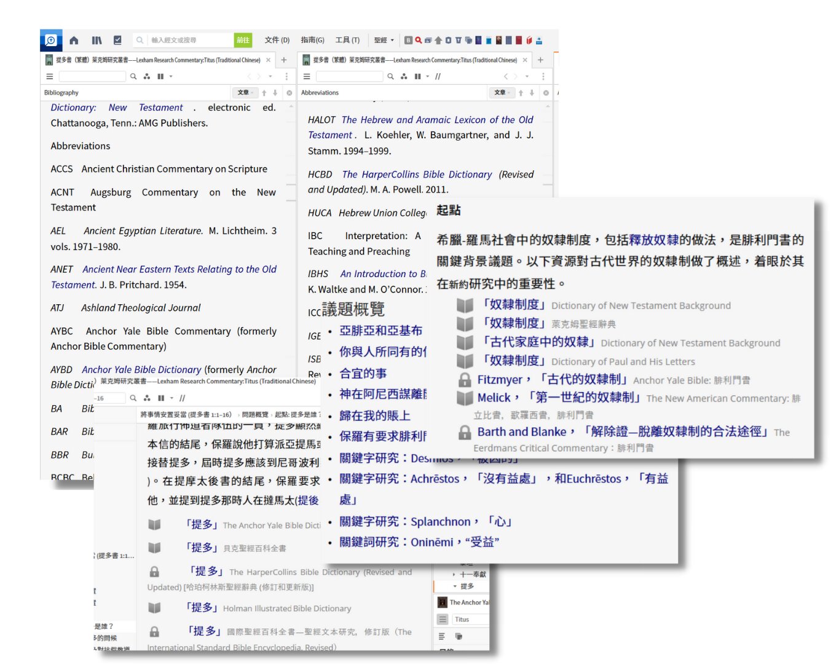Select the left Lexham Commentary Titus tab
This screenshot has width=831, height=665.
pos(158,60)
